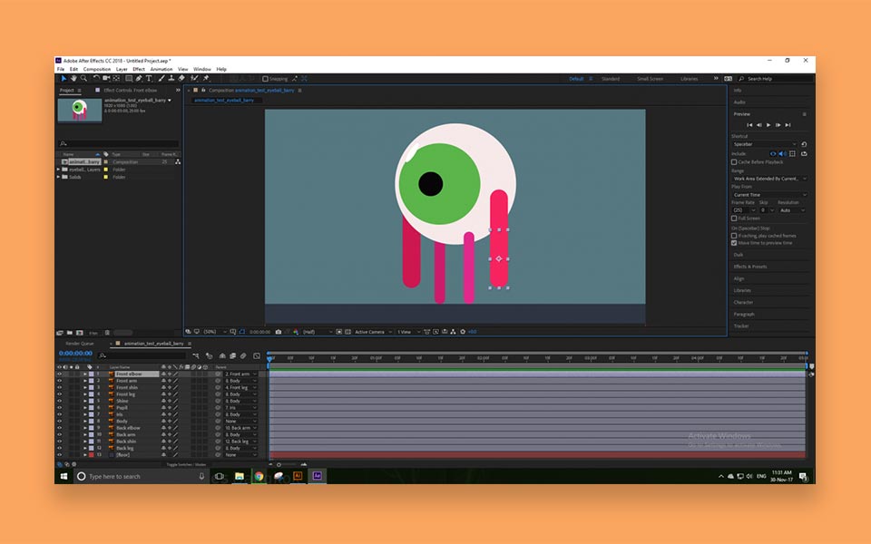The width and height of the screenshot is (871, 544).
Task: Hide the Body layer eye icon
Action: click(x=60, y=422)
